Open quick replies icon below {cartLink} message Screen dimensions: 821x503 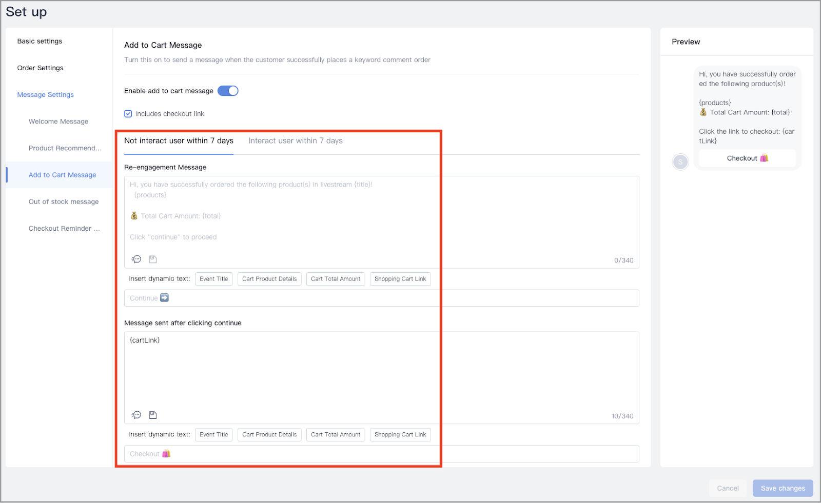pyautogui.click(x=136, y=415)
